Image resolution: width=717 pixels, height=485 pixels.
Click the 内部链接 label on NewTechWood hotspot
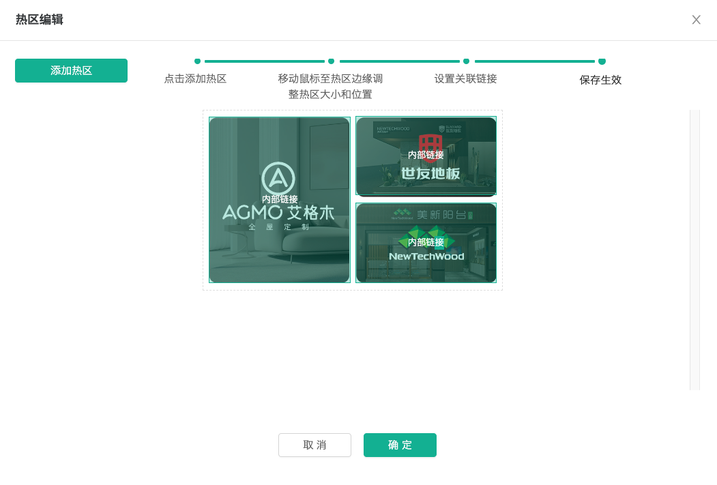click(x=426, y=242)
